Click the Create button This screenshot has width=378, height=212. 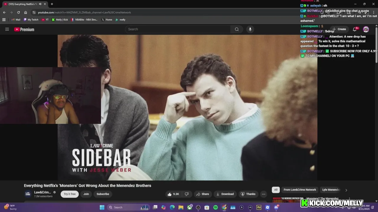tap(339, 29)
